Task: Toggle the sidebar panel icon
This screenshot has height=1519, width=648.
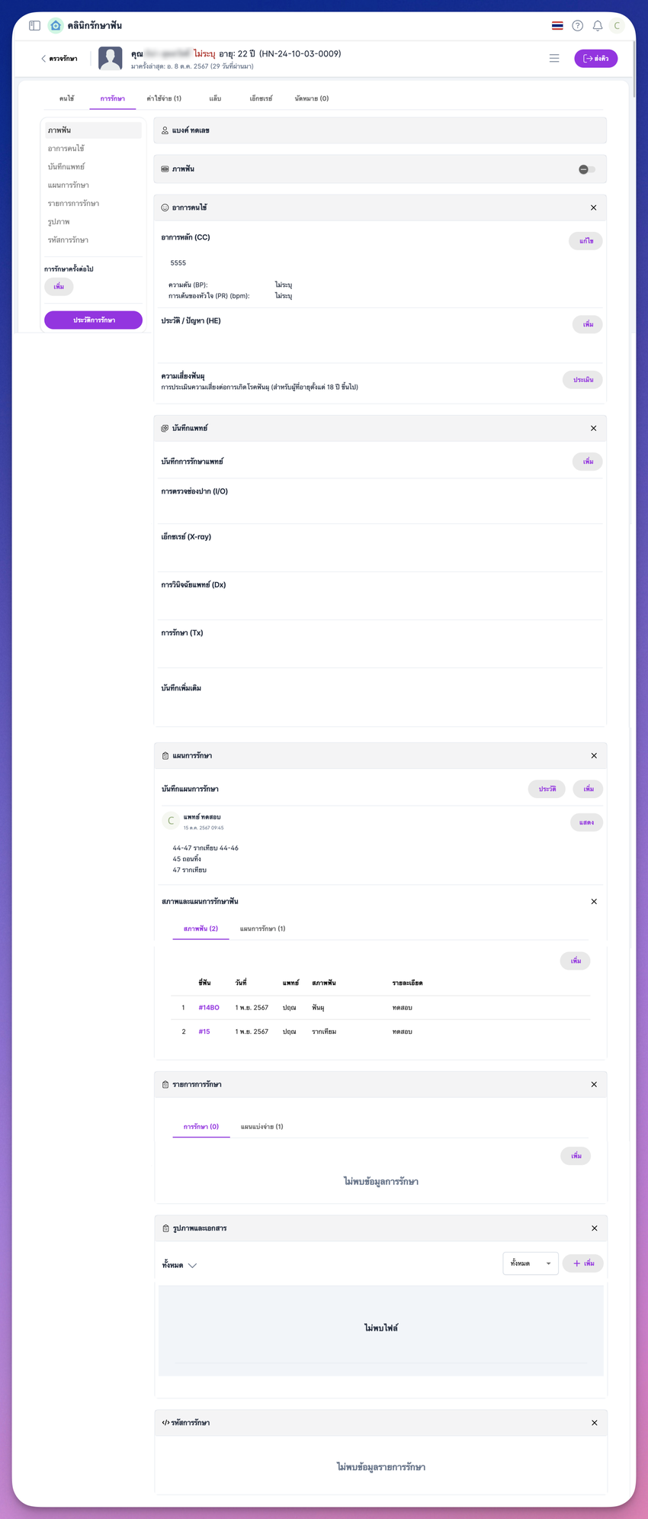Action: pyautogui.click(x=34, y=25)
